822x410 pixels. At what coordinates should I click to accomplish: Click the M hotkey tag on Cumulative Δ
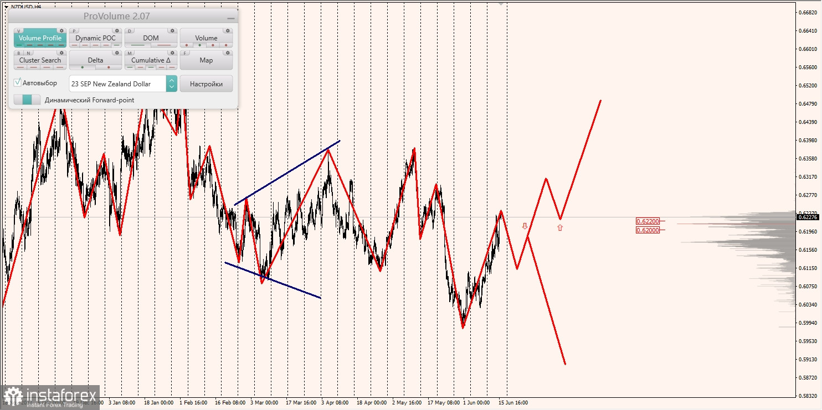pos(130,53)
